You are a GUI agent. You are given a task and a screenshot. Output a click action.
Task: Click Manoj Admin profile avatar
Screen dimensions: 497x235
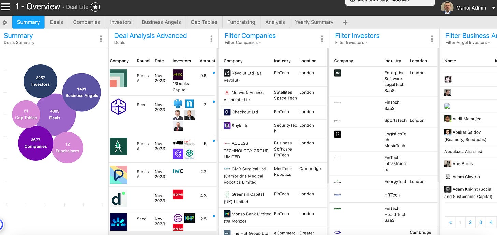tap(447, 7)
